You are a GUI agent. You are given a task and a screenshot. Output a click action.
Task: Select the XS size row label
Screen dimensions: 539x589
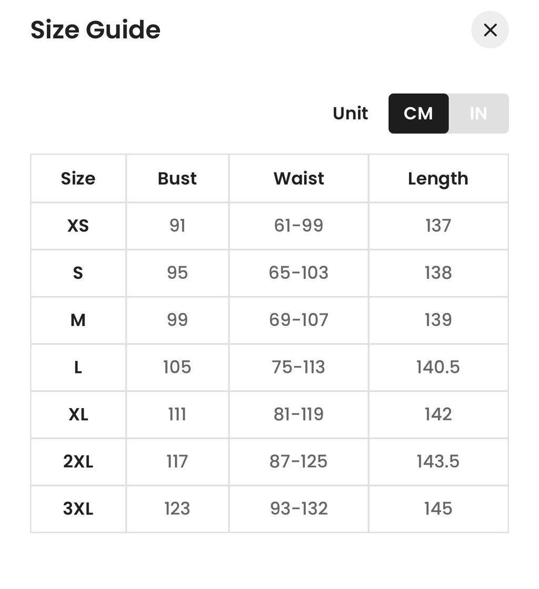78,226
